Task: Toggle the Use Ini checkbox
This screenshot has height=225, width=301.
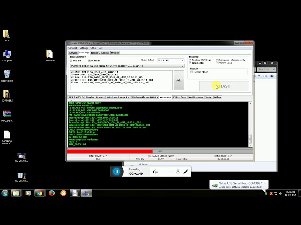Action: (71, 60)
